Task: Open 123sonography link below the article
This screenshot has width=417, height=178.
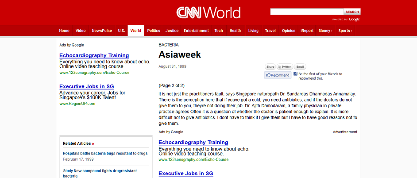Action: (x=193, y=160)
